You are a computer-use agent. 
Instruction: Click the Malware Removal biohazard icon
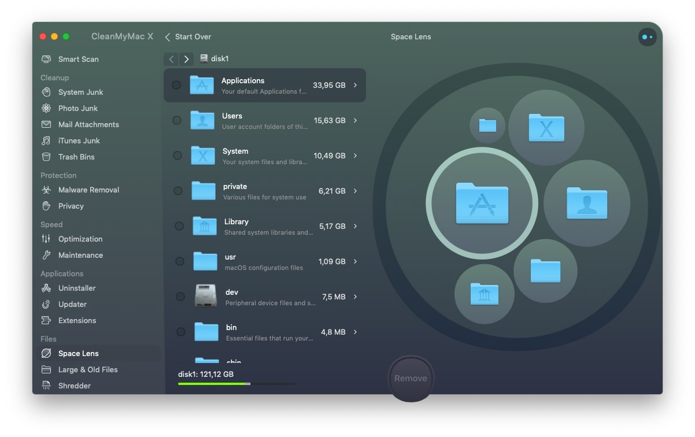pos(46,190)
